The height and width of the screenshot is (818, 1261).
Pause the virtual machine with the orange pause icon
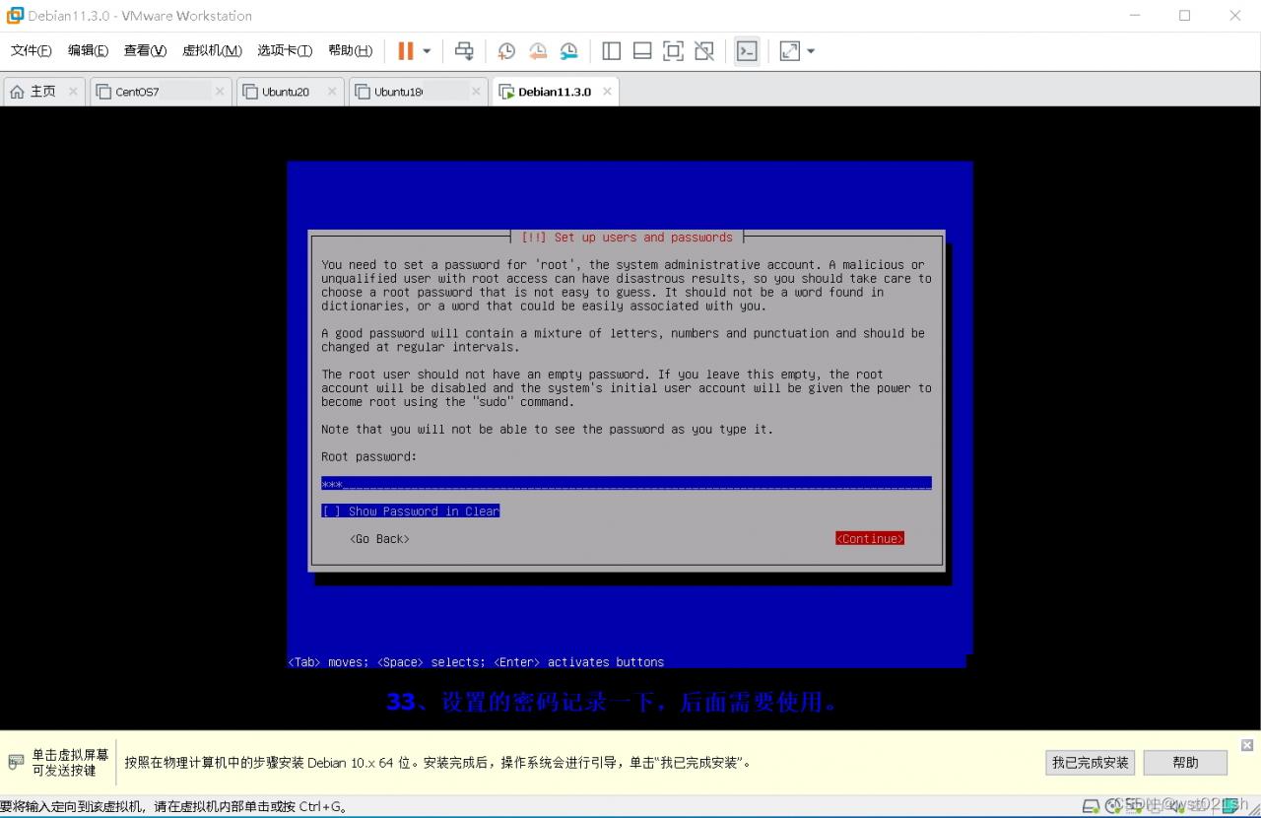tap(406, 51)
